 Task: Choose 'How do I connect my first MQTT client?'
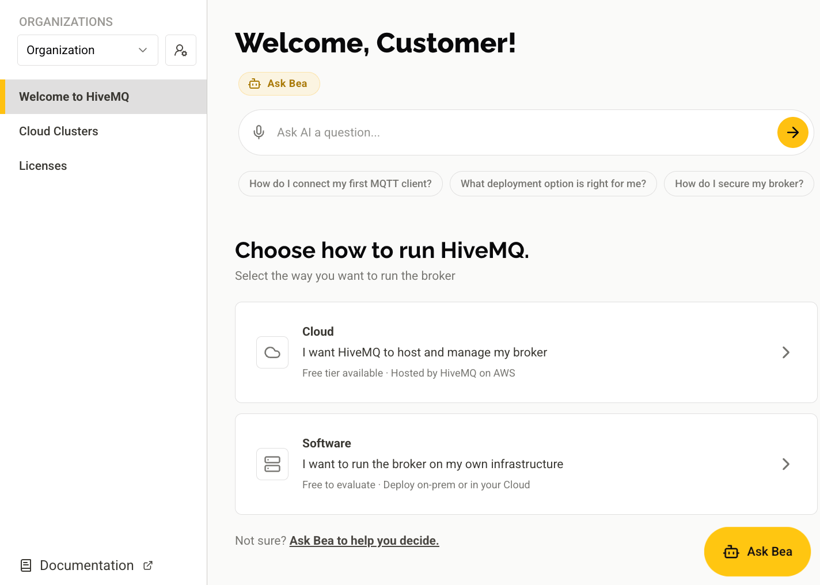340,184
